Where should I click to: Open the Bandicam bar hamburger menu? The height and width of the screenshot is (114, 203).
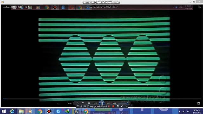tap(77, 106)
